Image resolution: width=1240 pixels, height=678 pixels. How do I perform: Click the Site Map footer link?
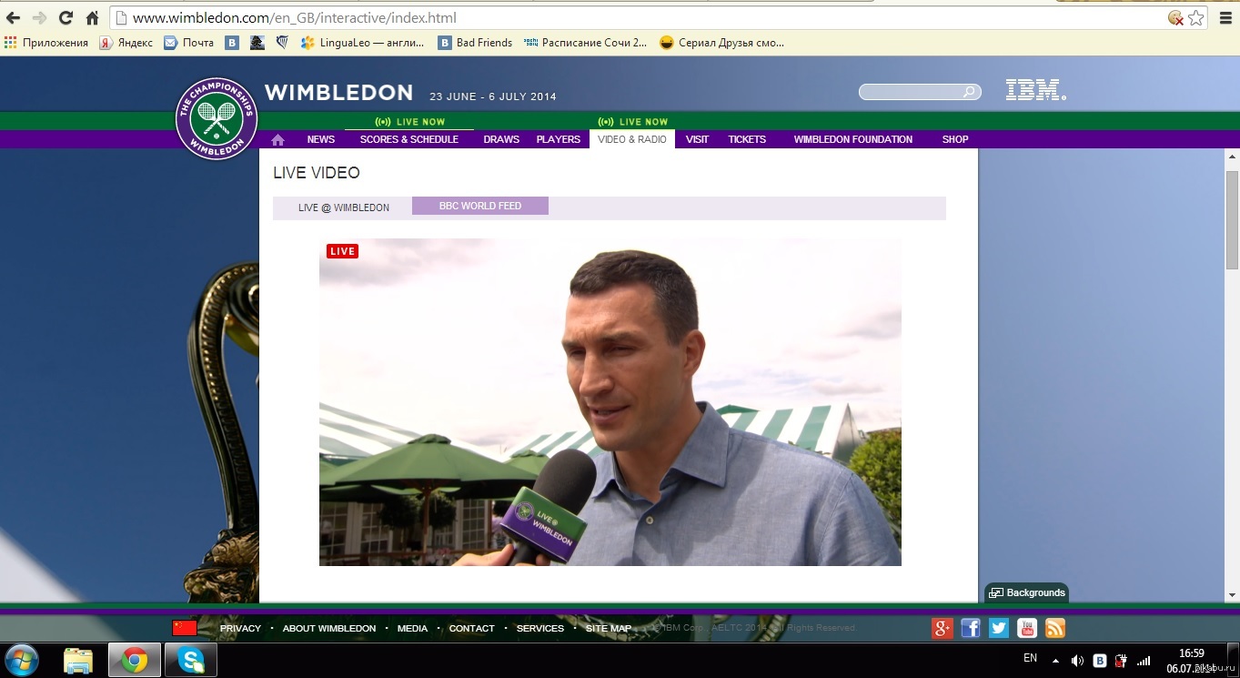coord(608,628)
